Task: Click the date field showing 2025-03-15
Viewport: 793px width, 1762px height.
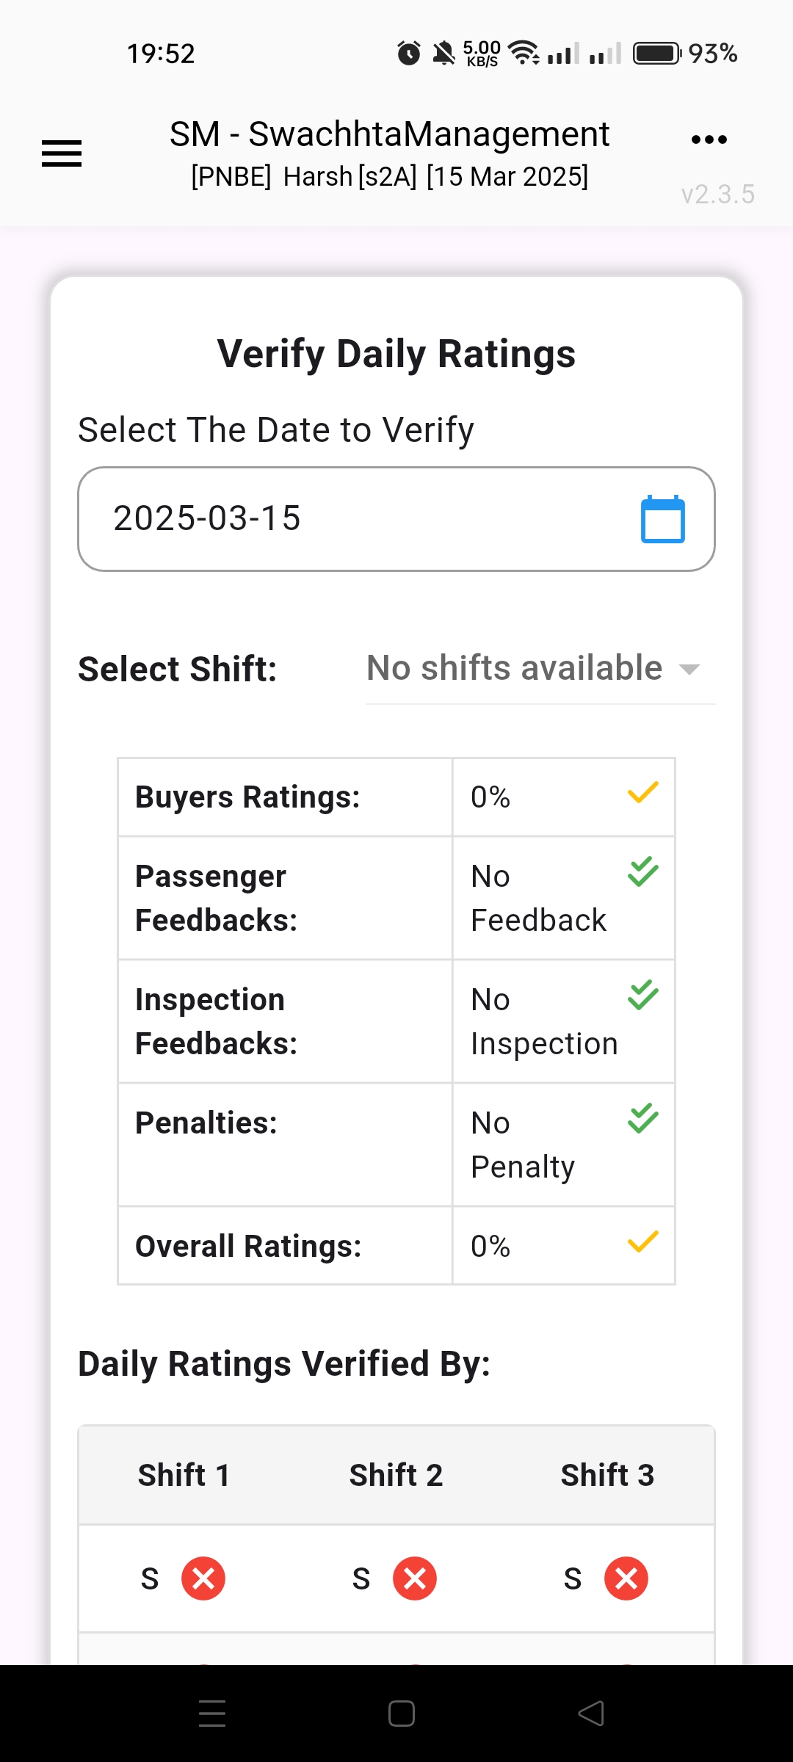Action: [352, 519]
